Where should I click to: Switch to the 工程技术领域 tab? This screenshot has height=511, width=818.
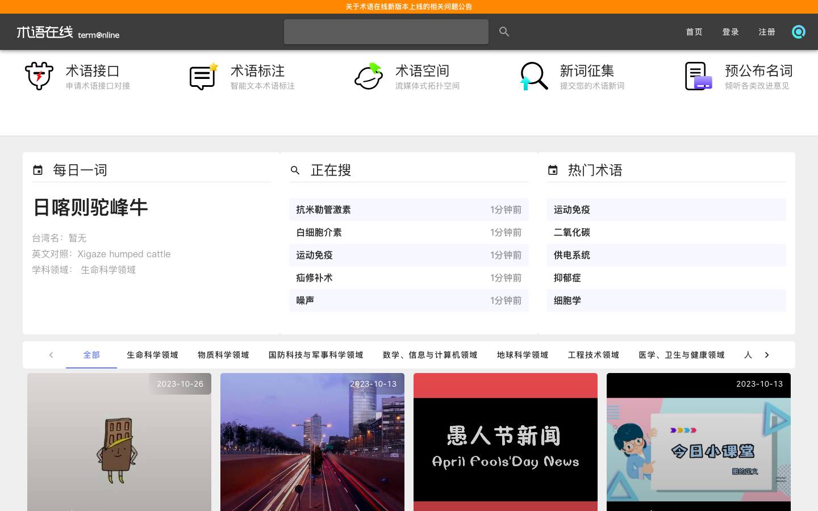pyautogui.click(x=593, y=355)
